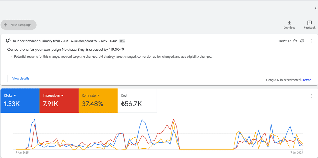
Task: Mark summary helpful with thumbs up
Action: [295, 41]
